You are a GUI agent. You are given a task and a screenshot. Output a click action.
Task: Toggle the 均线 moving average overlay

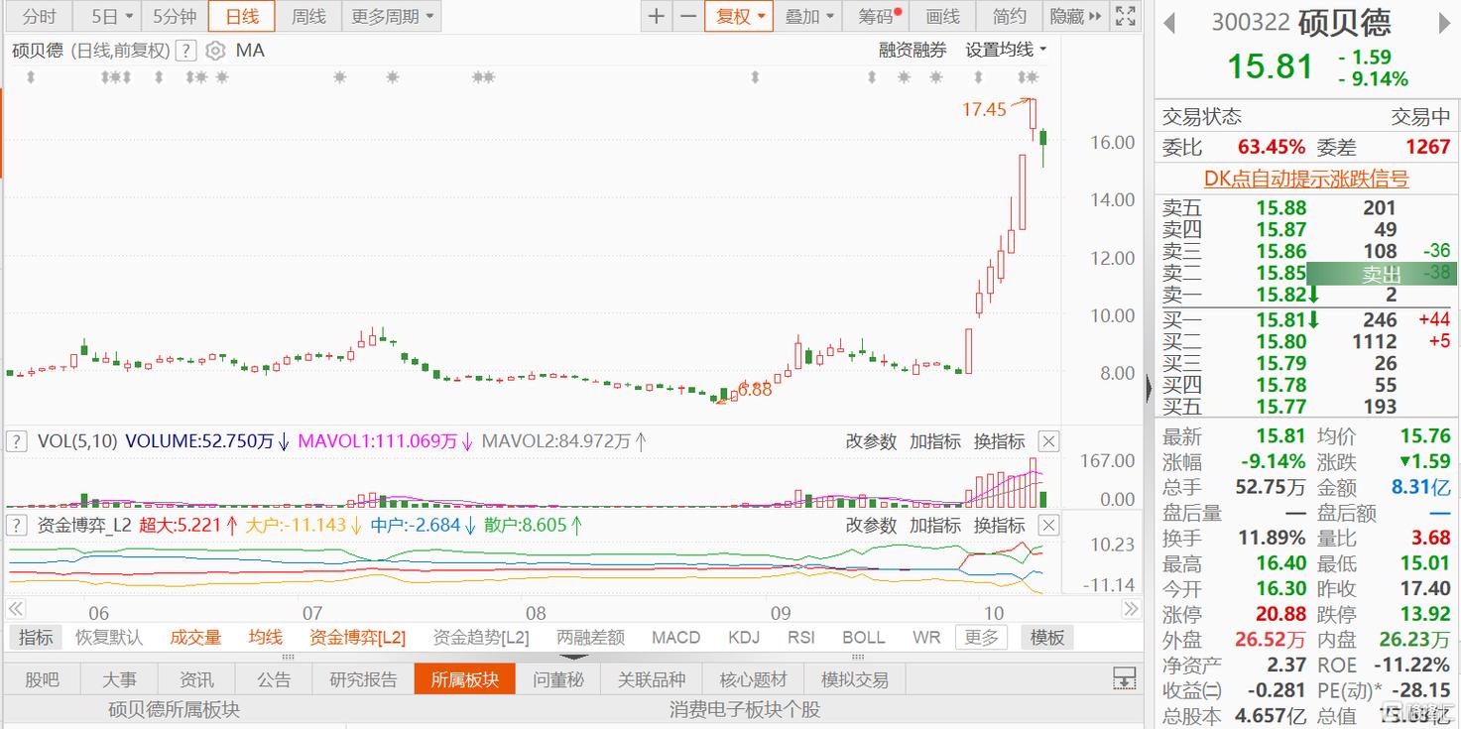pyautogui.click(x=265, y=638)
